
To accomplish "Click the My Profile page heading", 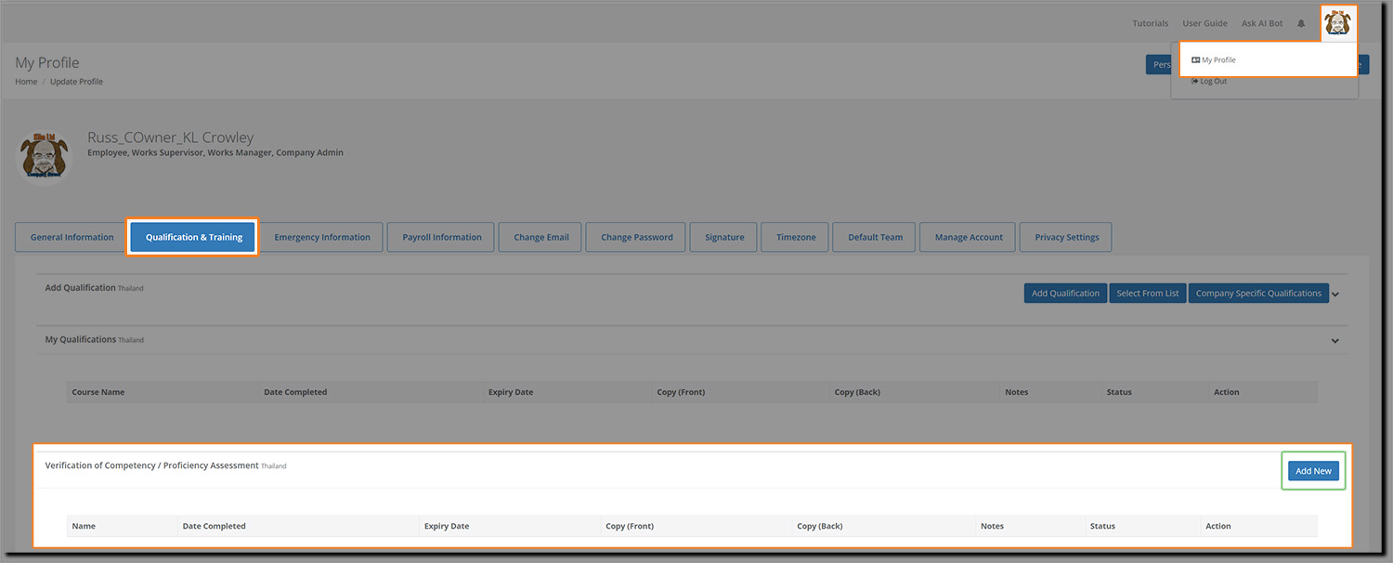I will pos(47,62).
